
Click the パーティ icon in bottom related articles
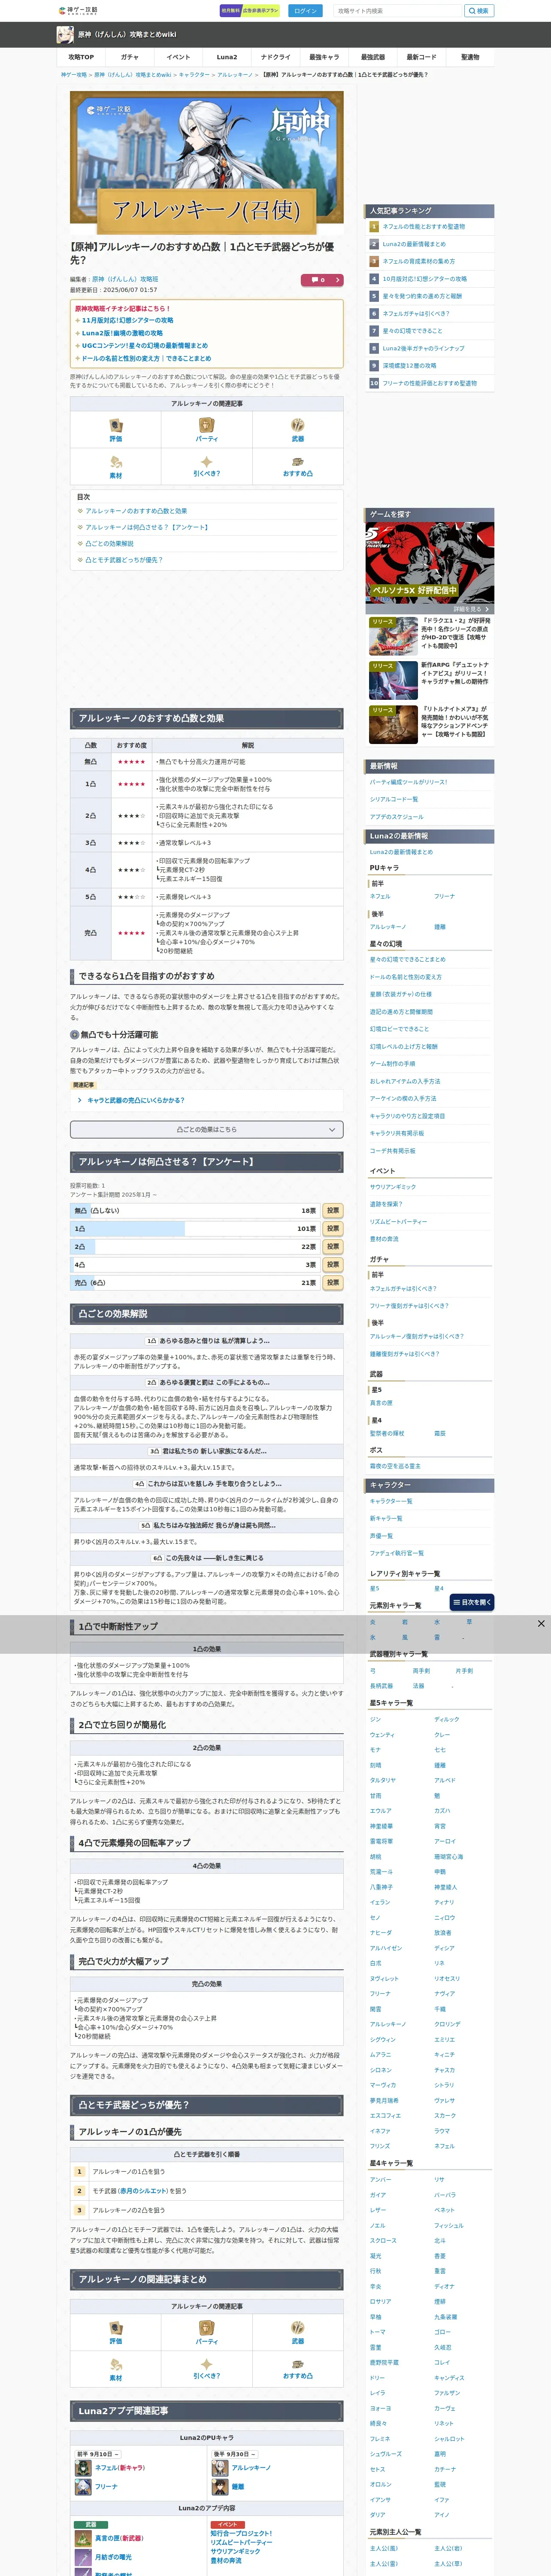tap(206, 2327)
